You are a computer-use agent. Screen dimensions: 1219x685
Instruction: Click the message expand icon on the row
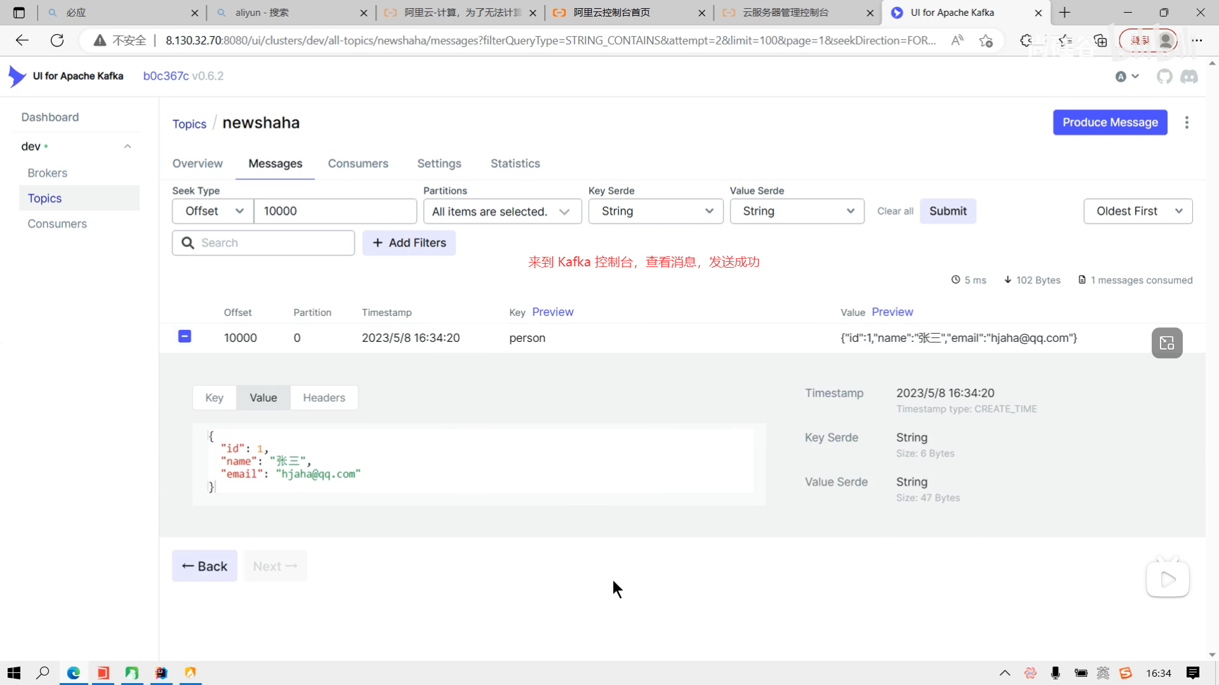coord(1166,343)
